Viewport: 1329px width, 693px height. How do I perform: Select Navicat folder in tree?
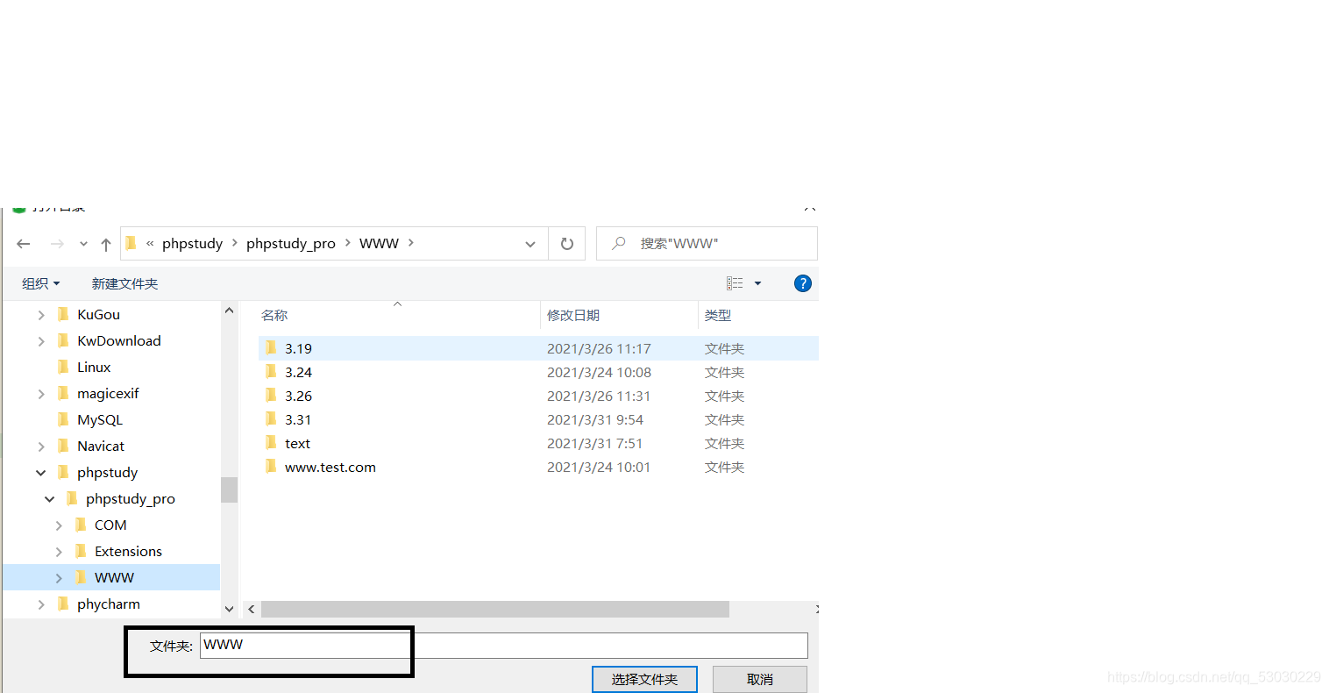[101, 446]
